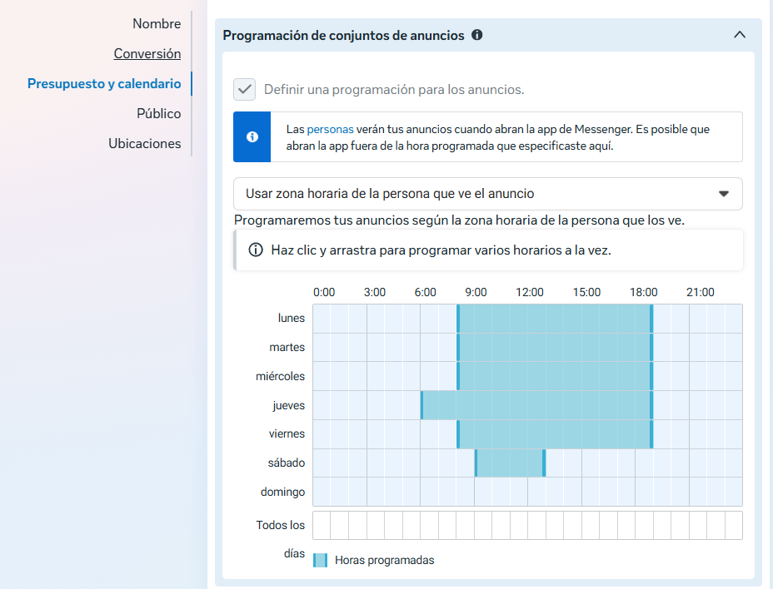773x589 pixels.
Task: Click the jueves block's start handle at 6:00
Action: pos(421,405)
